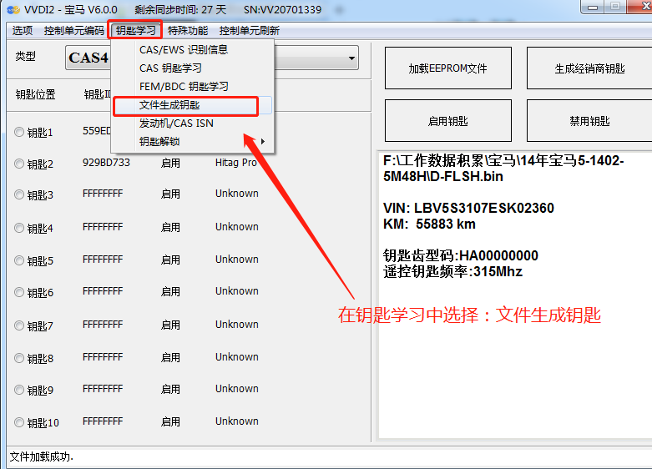The height and width of the screenshot is (469, 652).
Task: Click the 加载EEPROM文件 button
Action: coord(447,68)
